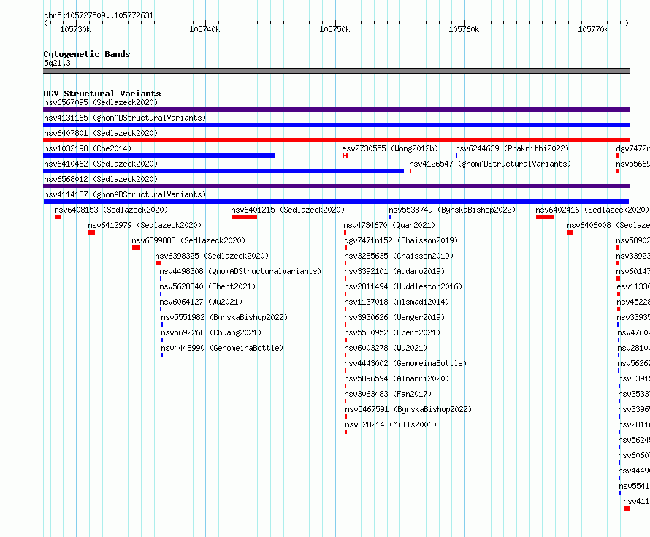Screen dimensions: 650x537
Task: Open nsv3930626 (Wenger2019) label
Action: pyautogui.click(x=394, y=317)
